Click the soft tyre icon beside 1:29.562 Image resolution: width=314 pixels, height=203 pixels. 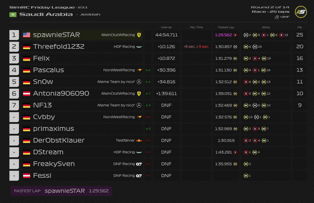tap(235, 35)
